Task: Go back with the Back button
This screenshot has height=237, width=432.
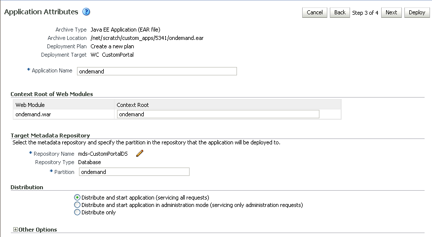Action: pos(340,12)
